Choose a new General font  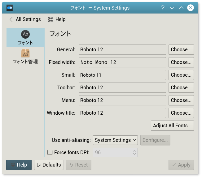[181, 49]
